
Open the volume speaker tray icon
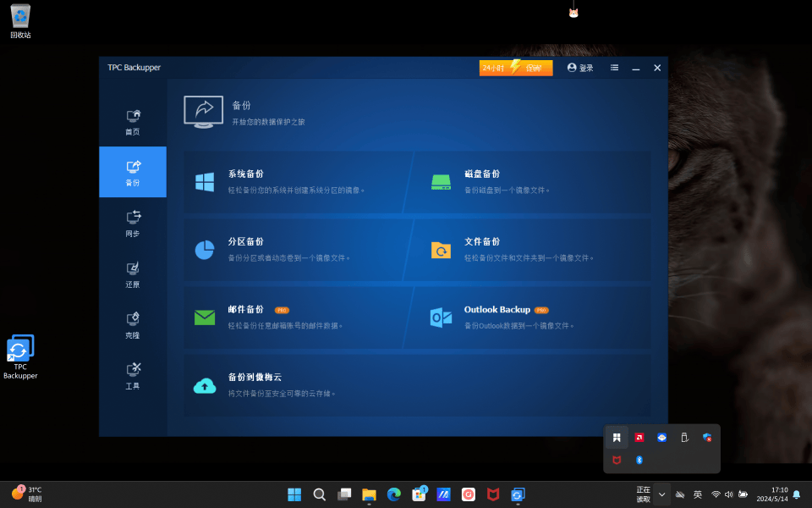pos(729,494)
